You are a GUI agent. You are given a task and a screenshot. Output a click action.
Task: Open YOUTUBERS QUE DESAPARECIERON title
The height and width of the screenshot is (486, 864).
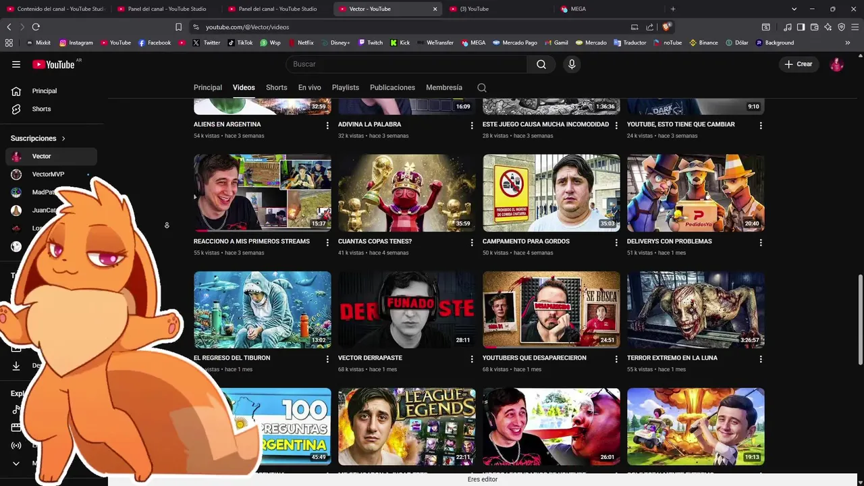[535, 358]
